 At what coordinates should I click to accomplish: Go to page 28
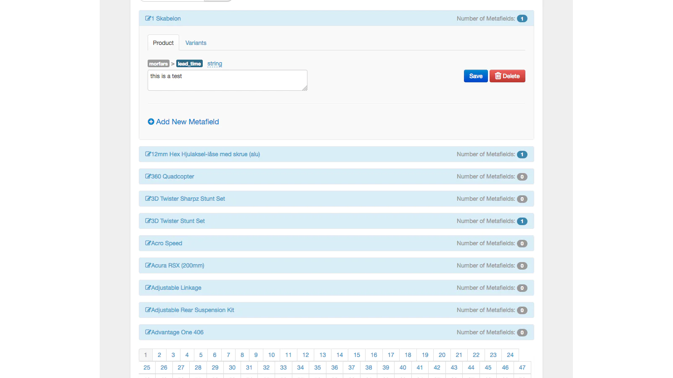[x=198, y=367]
